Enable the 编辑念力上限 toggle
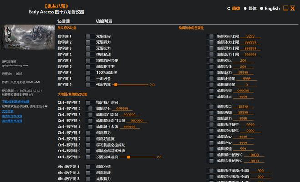This screenshot has height=182, width=300. pyautogui.click(x=211, y=55)
